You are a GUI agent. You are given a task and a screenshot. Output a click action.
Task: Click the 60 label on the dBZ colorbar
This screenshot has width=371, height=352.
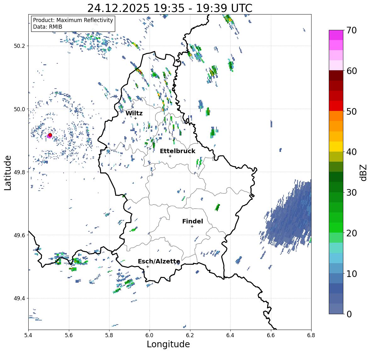[x=351, y=71]
